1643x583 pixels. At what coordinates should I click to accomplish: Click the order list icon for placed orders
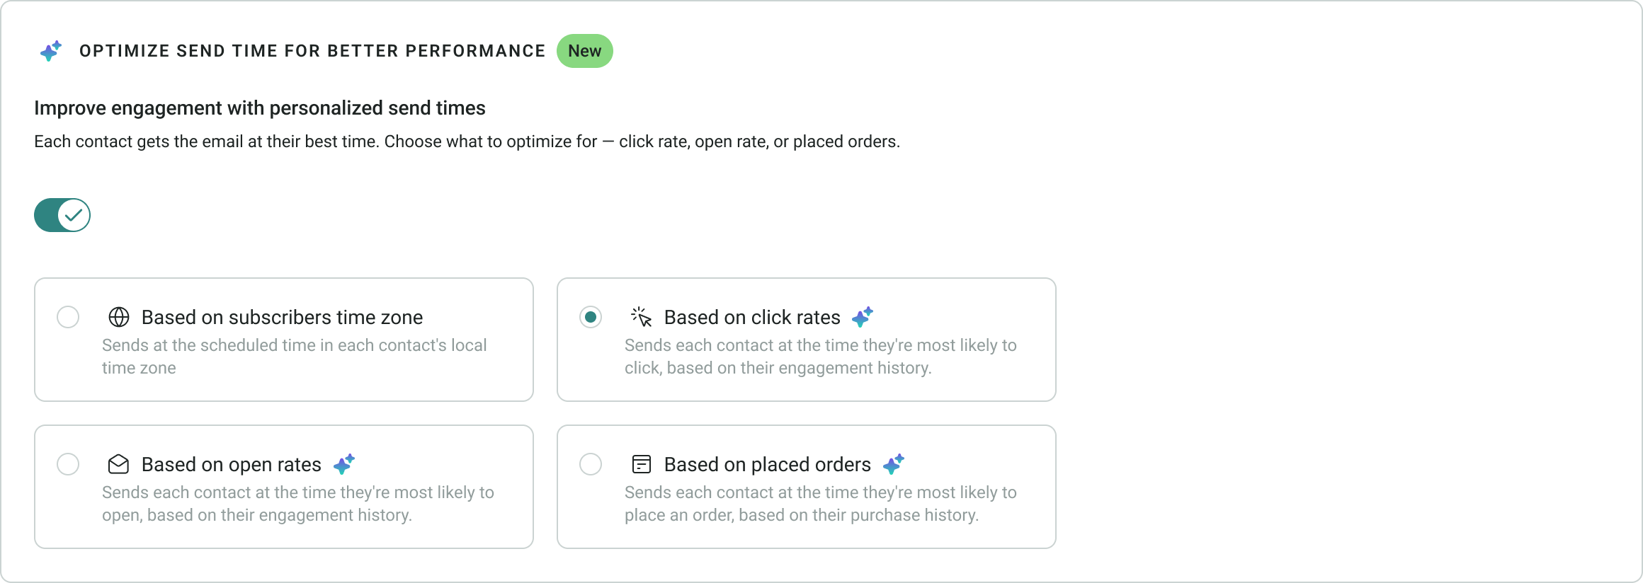[x=642, y=464]
